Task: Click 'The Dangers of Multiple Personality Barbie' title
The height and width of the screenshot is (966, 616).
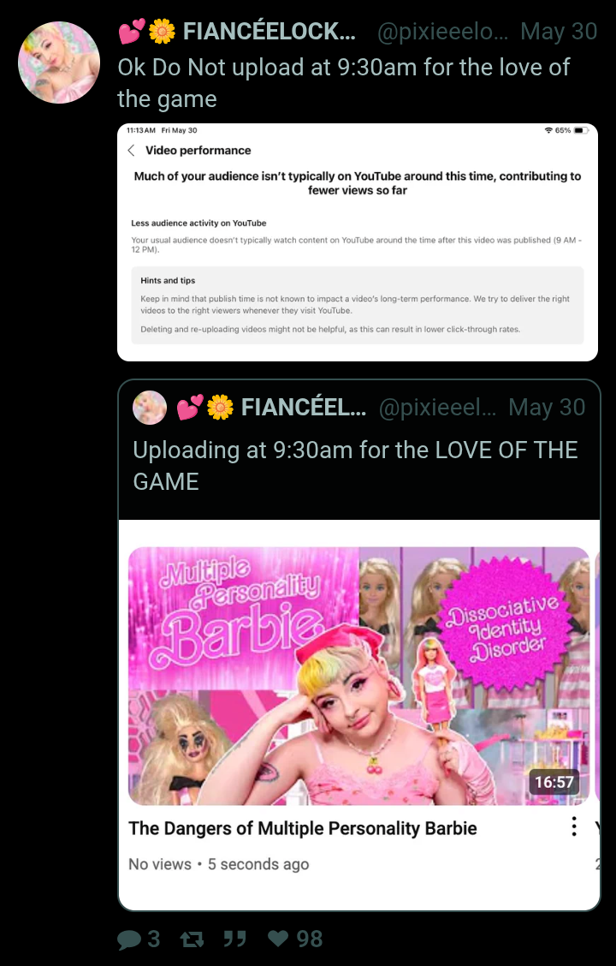Action: 303,828
